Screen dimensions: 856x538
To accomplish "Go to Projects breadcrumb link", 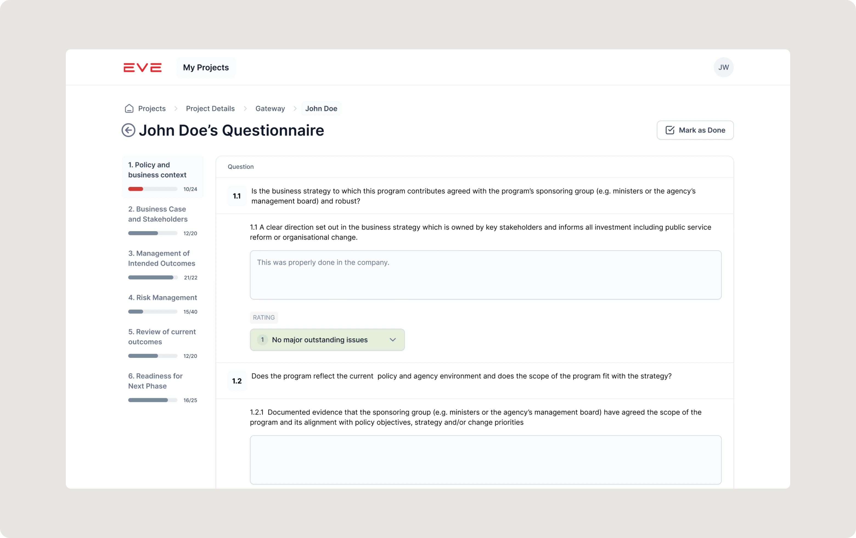I will [x=152, y=108].
